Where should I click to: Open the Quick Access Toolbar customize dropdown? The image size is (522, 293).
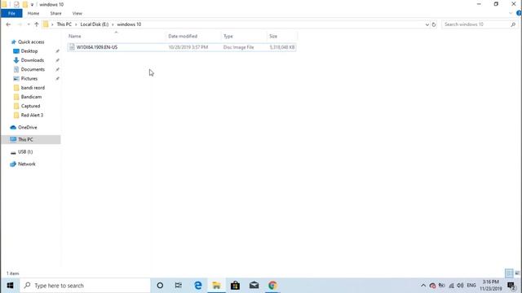point(33,5)
